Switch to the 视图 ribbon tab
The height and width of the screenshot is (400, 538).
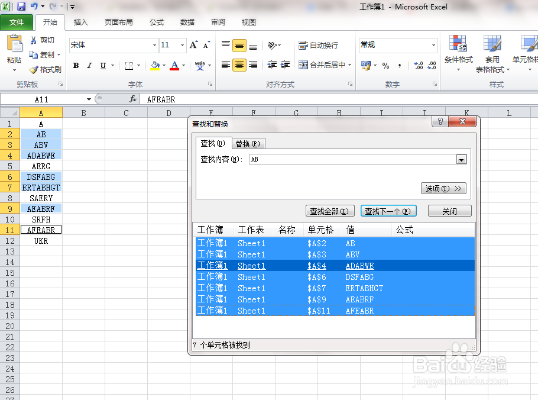pyautogui.click(x=249, y=22)
